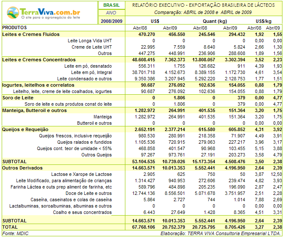Select the Elaboração: TERRA VIVA Consultoria footer
285x238 pixels.
(221, 233)
